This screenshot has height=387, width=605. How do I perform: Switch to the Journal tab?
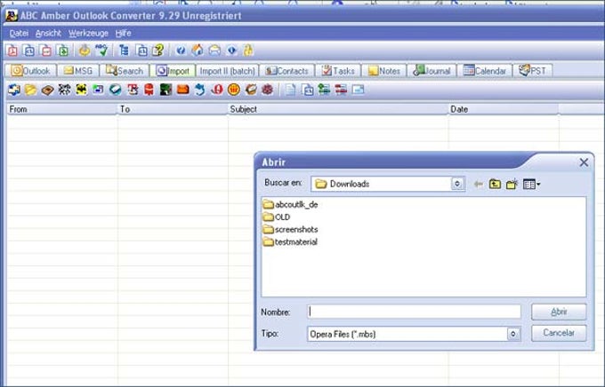432,71
